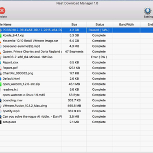Click the ChartPic_000002.png image icon
The width and height of the screenshot is (153, 153).
coord(1,73)
